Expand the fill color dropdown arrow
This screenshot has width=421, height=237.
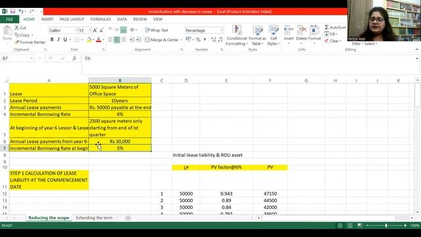click(93, 39)
